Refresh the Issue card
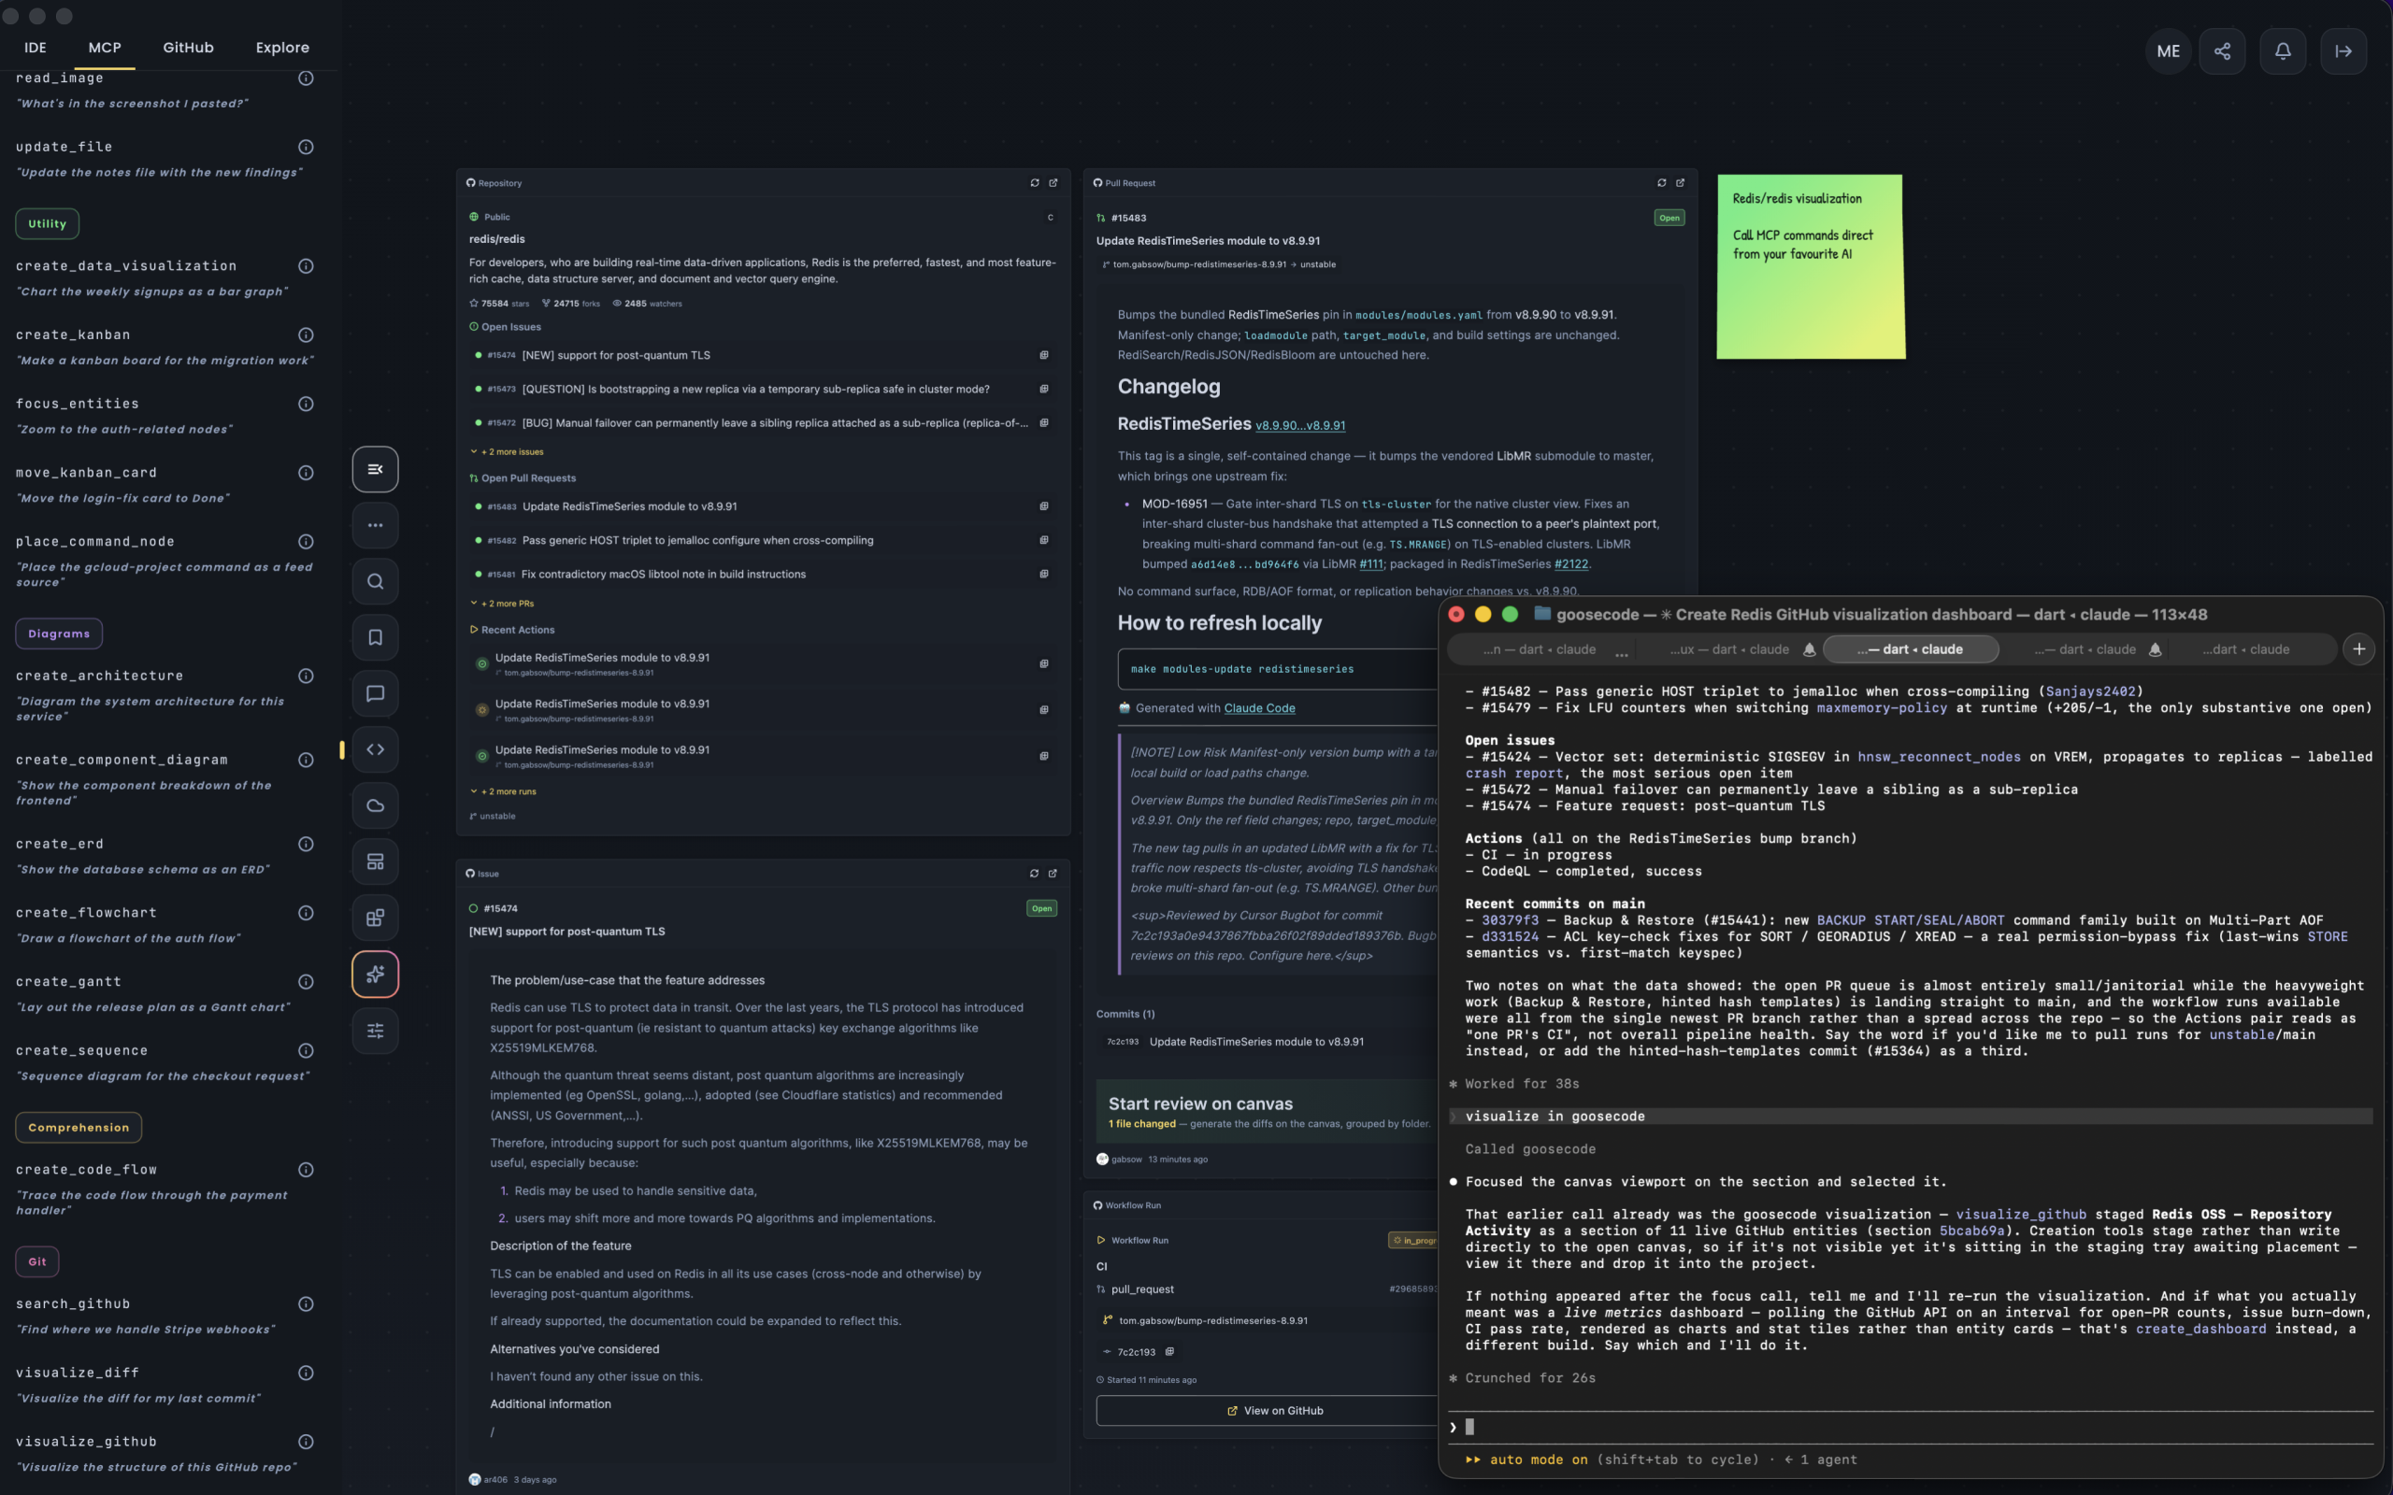 click(1035, 873)
